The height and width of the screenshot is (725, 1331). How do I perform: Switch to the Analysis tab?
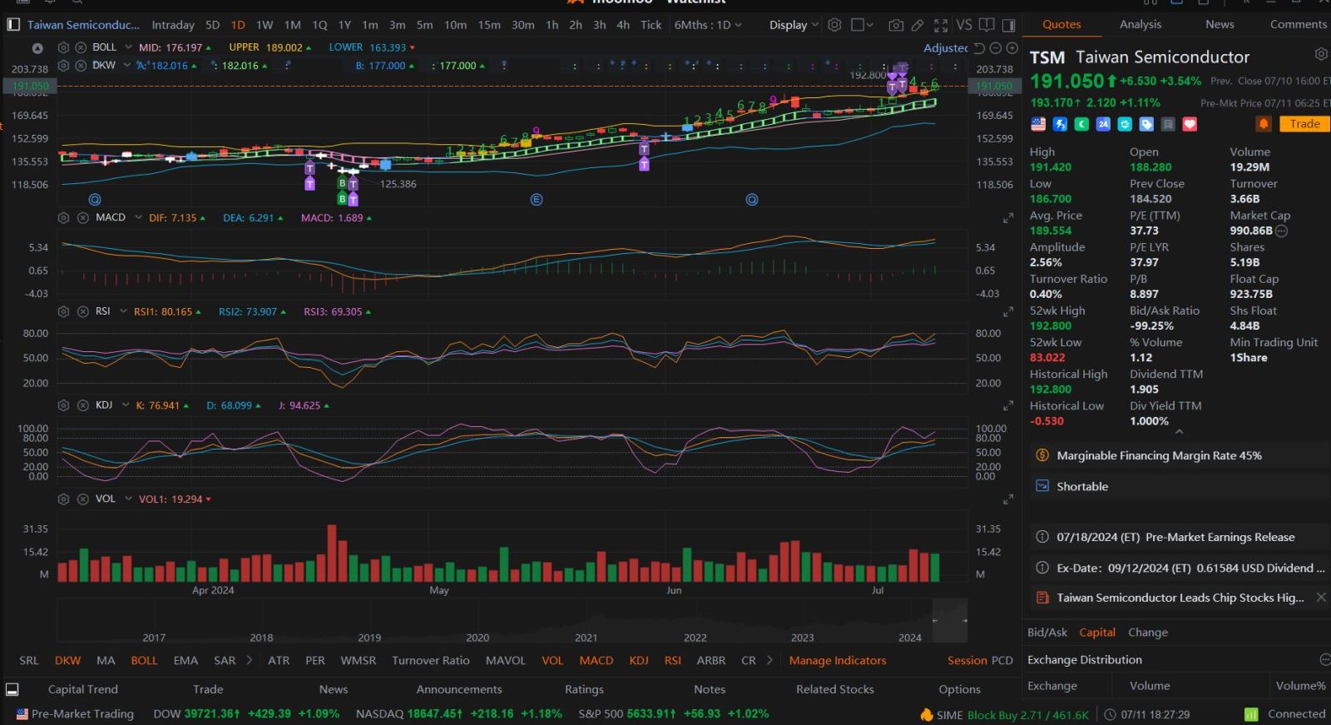click(x=1141, y=24)
